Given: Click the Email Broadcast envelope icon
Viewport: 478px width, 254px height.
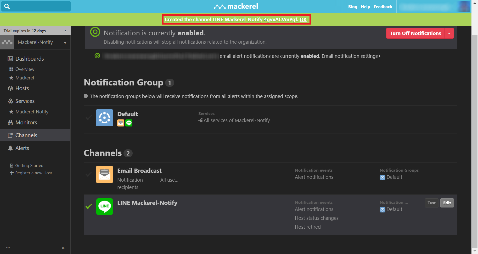Looking at the screenshot, I should 104,174.
